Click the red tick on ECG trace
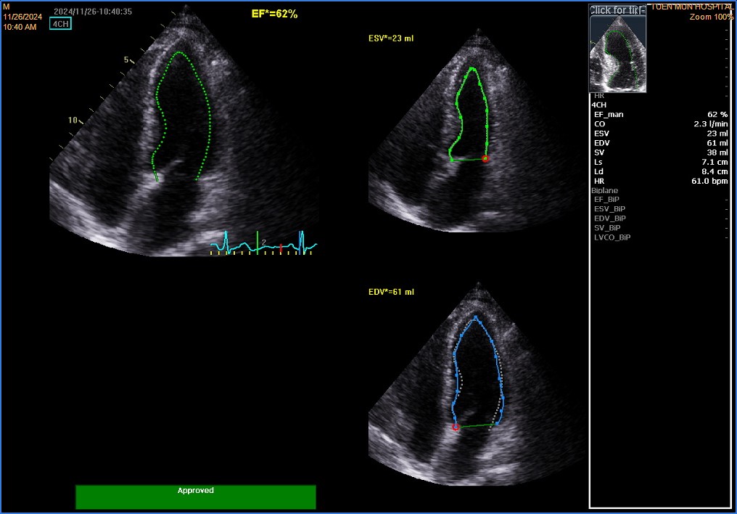Viewport: 737px width, 514px height. click(x=281, y=248)
